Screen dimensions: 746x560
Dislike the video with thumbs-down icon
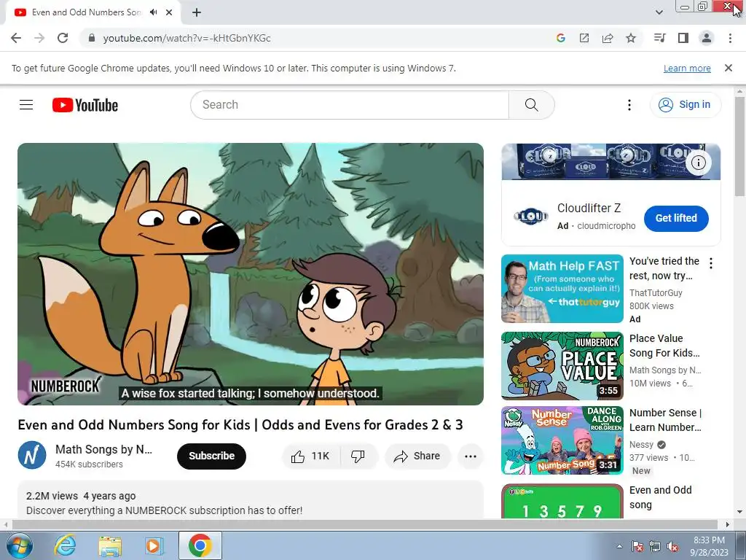click(x=358, y=456)
